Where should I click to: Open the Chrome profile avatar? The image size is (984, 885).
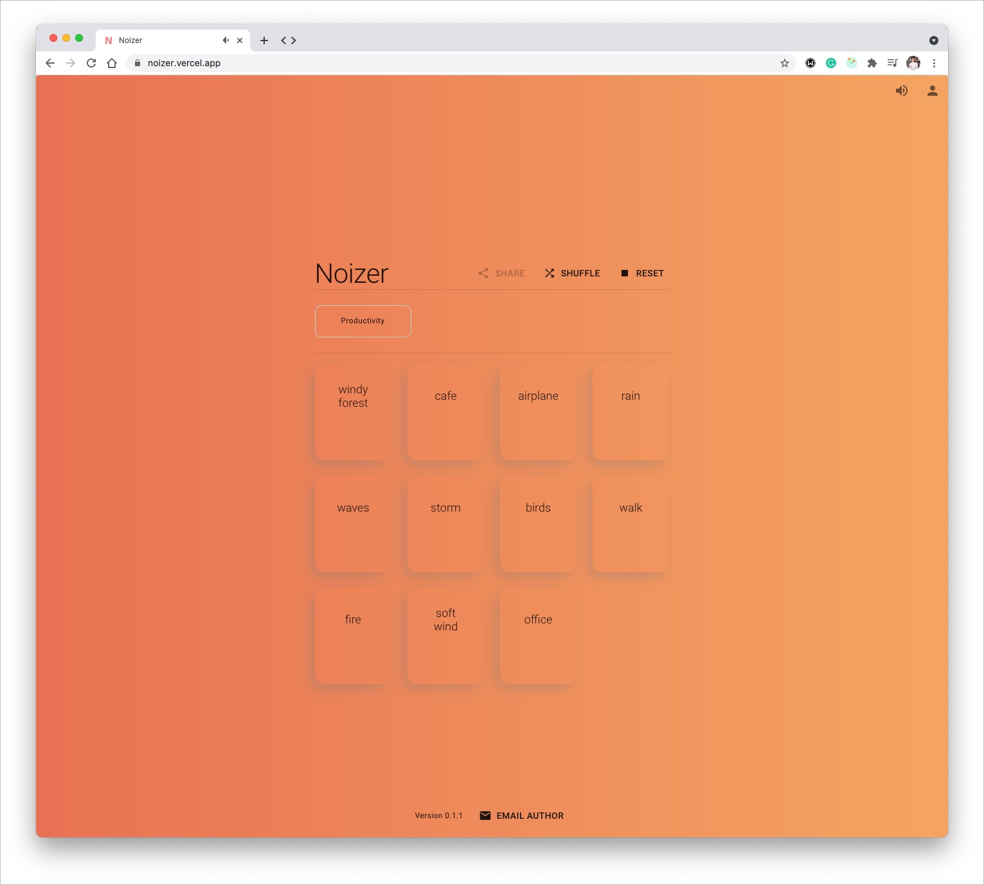point(913,63)
